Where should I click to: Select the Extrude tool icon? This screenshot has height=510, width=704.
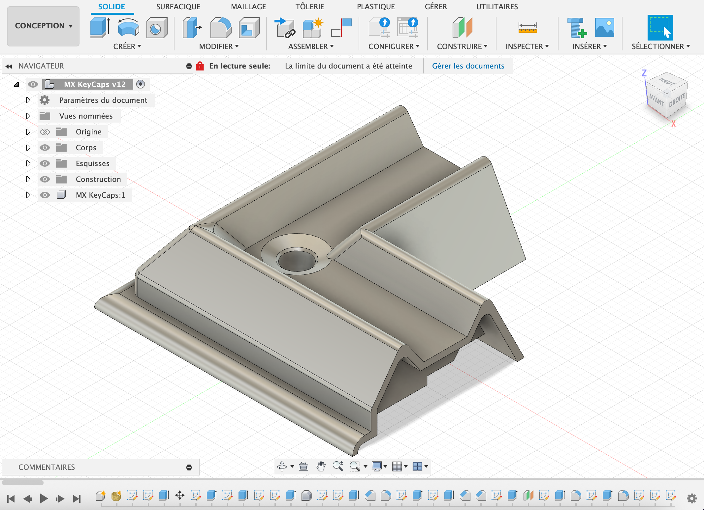[100, 28]
